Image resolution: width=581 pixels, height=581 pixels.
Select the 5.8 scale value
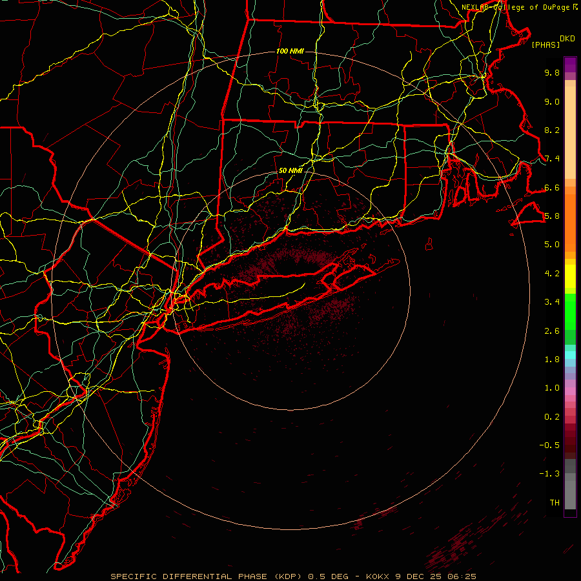pyautogui.click(x=552, y=216)
